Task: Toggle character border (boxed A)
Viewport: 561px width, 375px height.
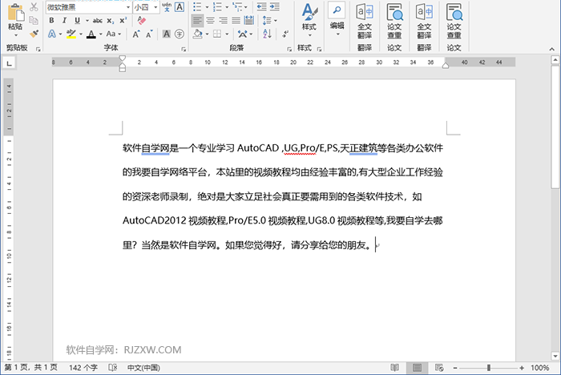Action: point(180,7)
